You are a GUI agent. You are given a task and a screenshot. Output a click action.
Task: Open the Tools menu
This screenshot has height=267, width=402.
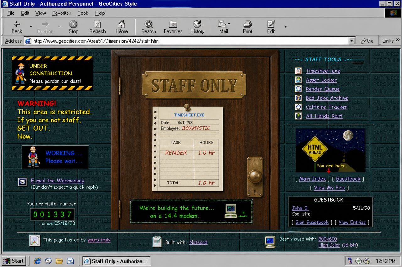pyautogui.click(x=83, y=13)
